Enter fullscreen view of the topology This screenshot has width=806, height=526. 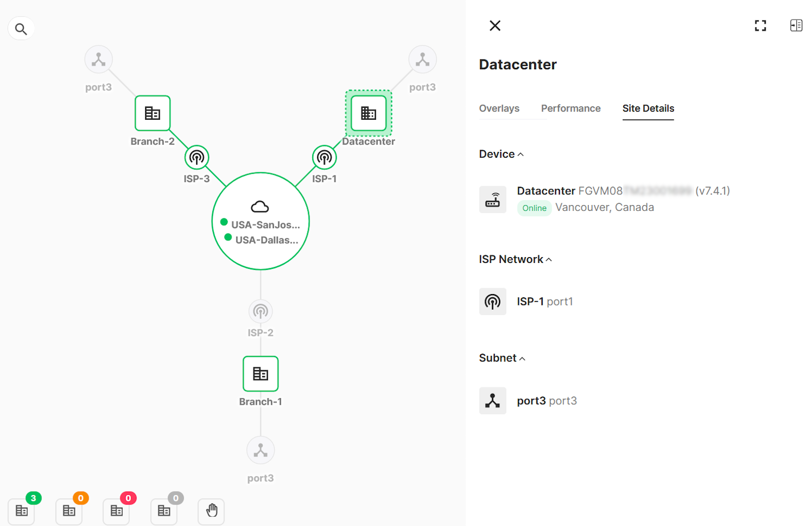pos(760,25)
